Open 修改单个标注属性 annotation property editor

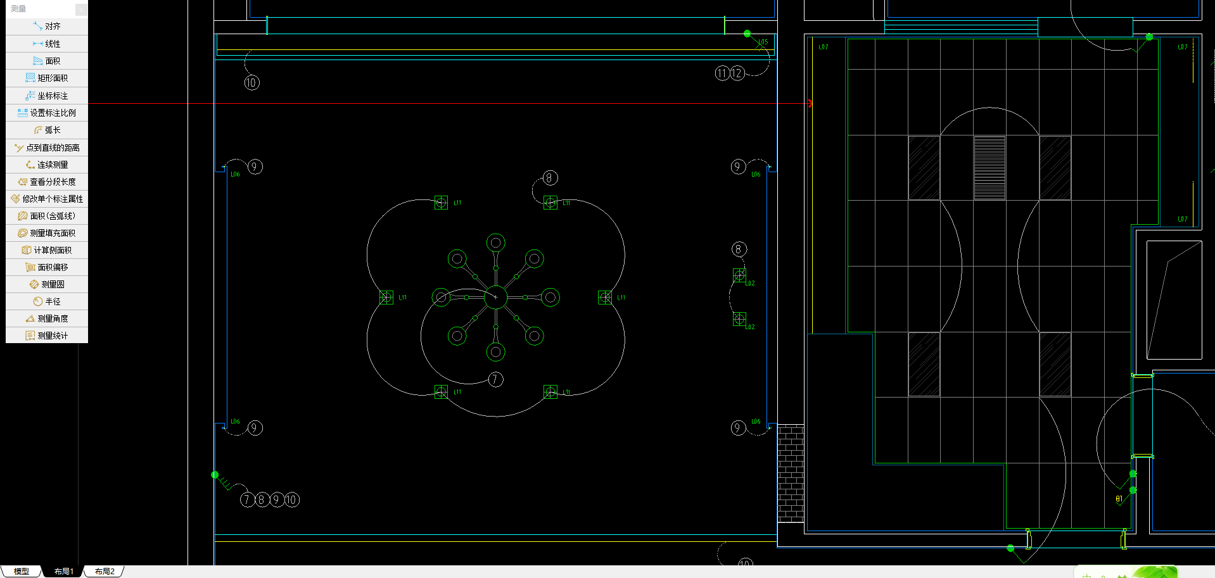coord(47,199)
